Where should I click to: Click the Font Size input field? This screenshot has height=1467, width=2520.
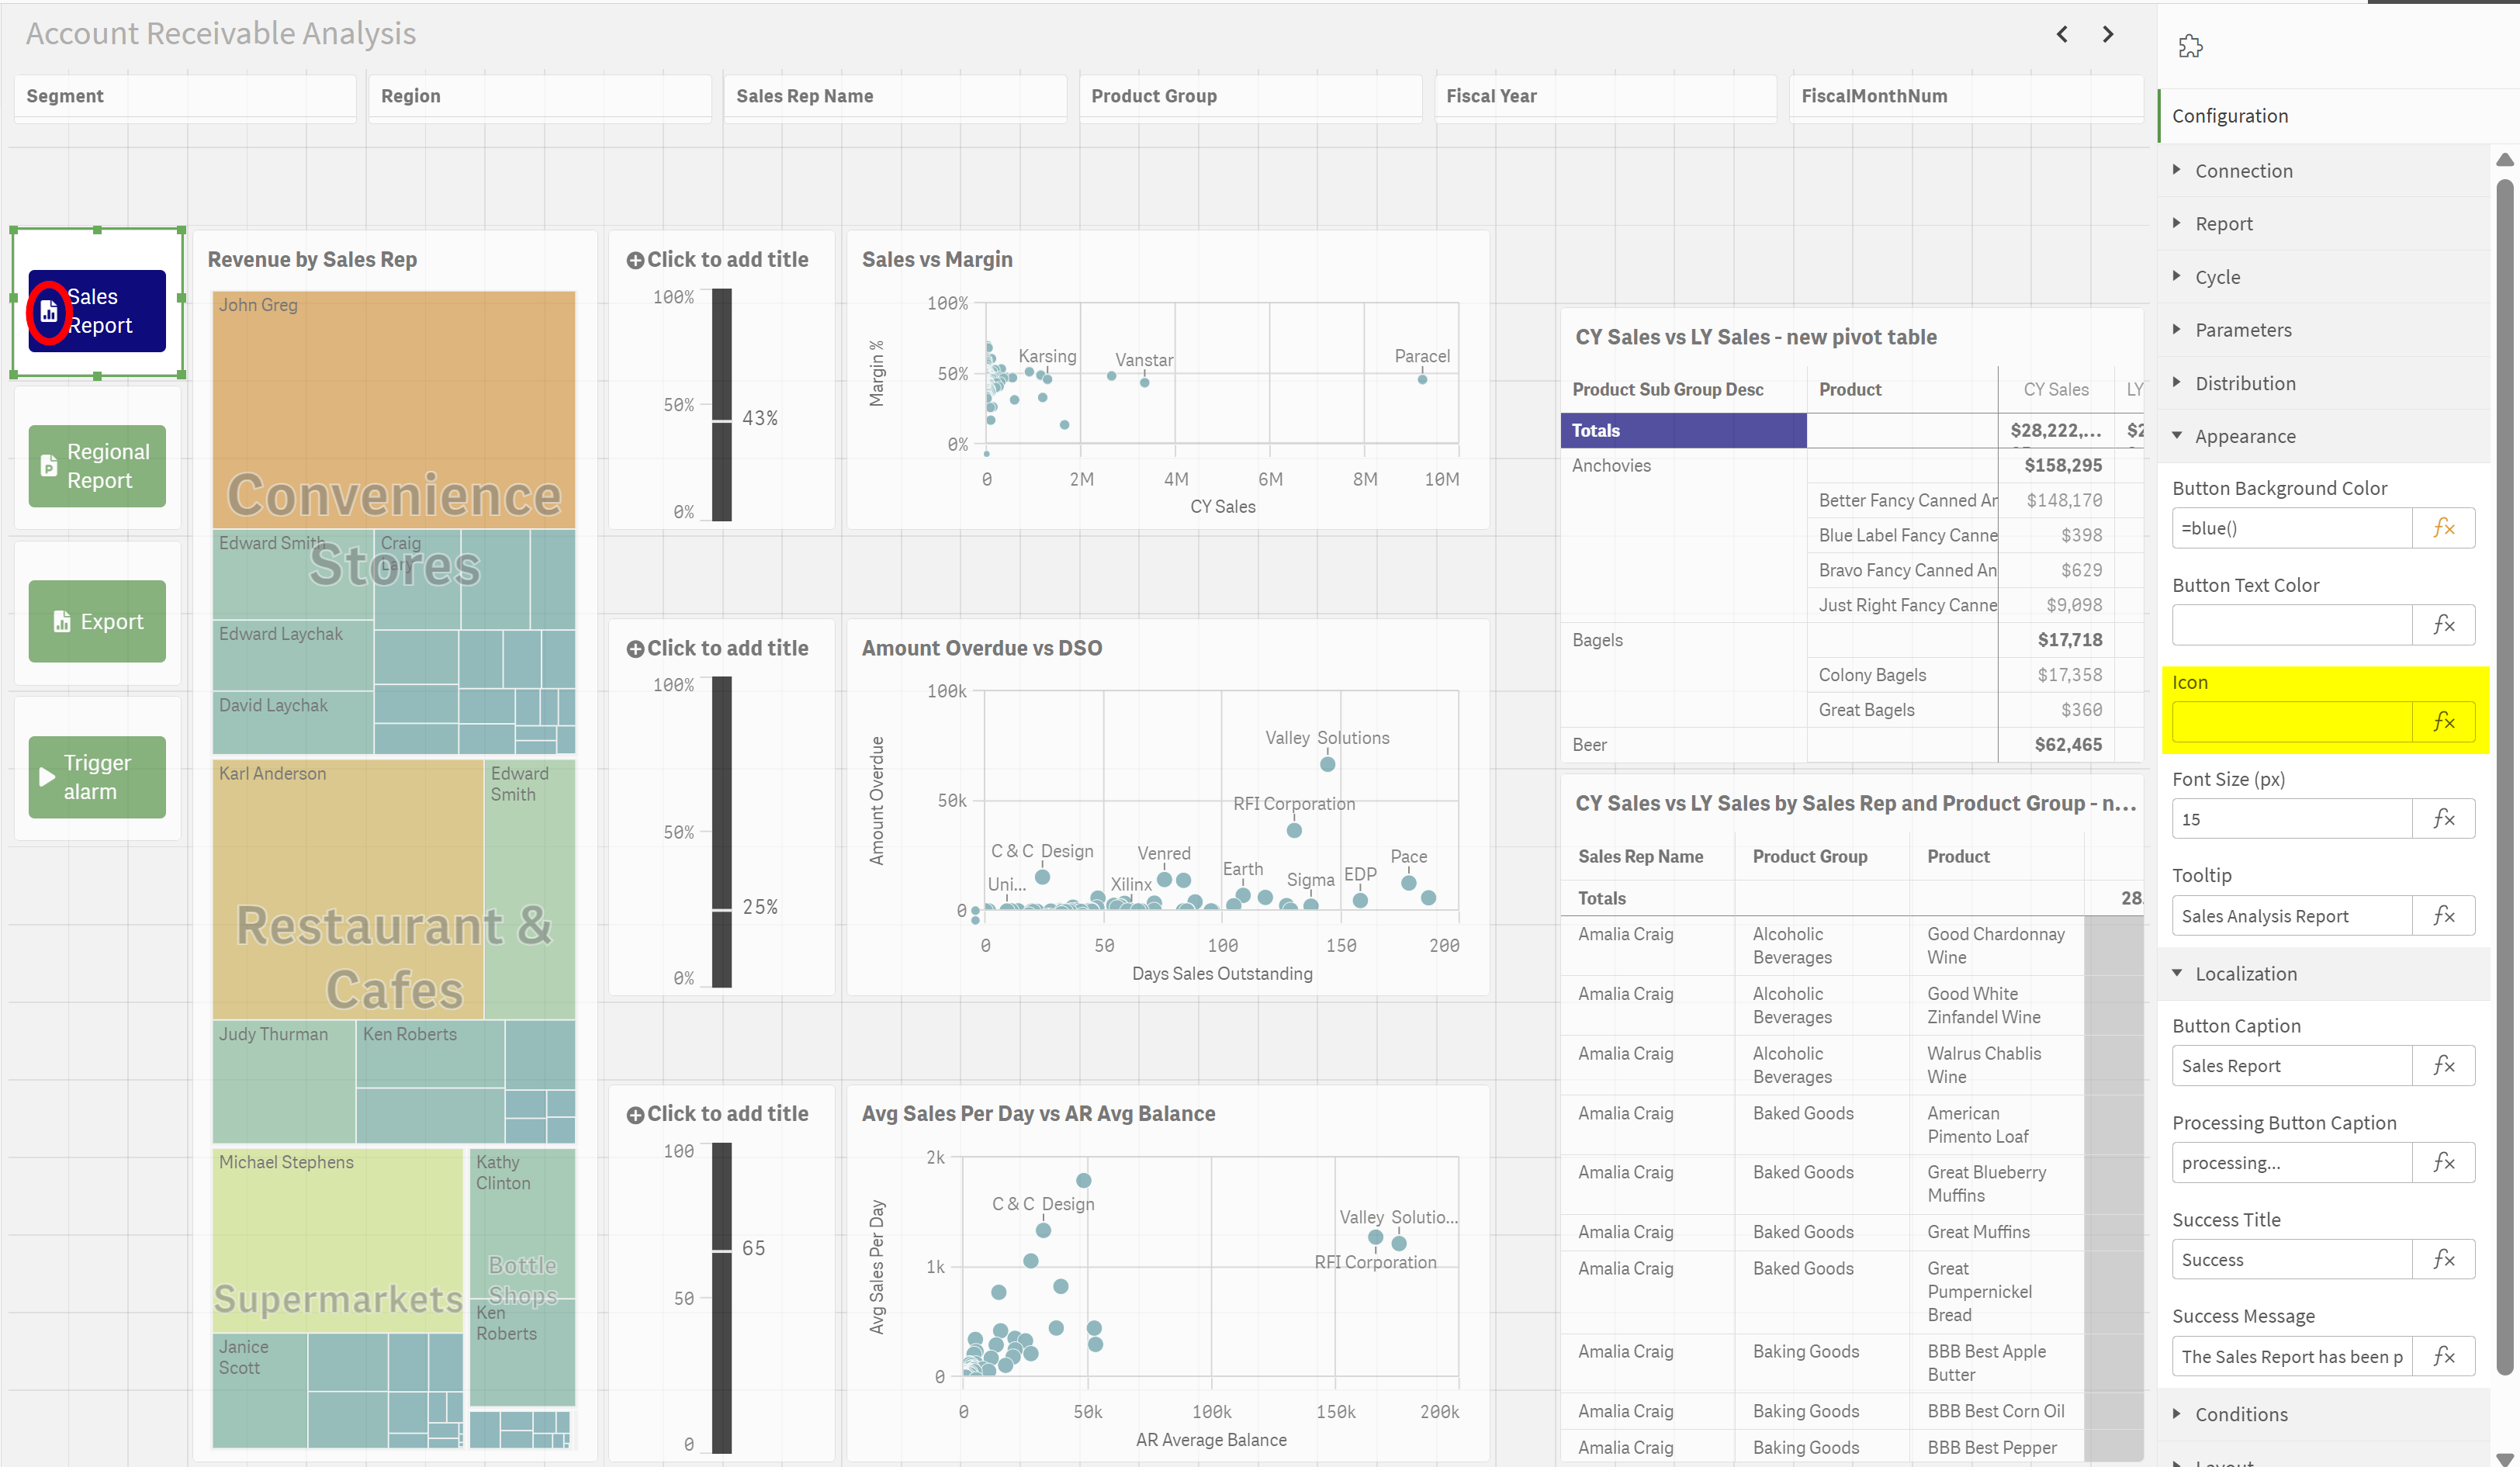point(2292,819)
